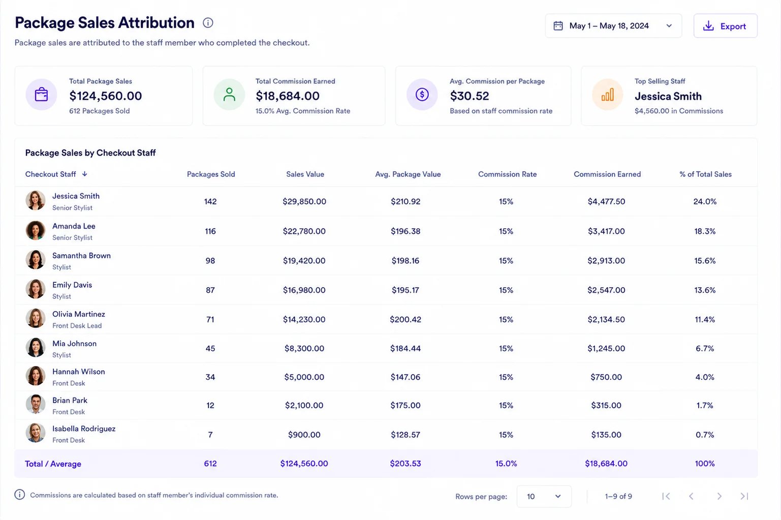
Task: Click the Hannah Wilson name
Action: click(x=79, y=372)
